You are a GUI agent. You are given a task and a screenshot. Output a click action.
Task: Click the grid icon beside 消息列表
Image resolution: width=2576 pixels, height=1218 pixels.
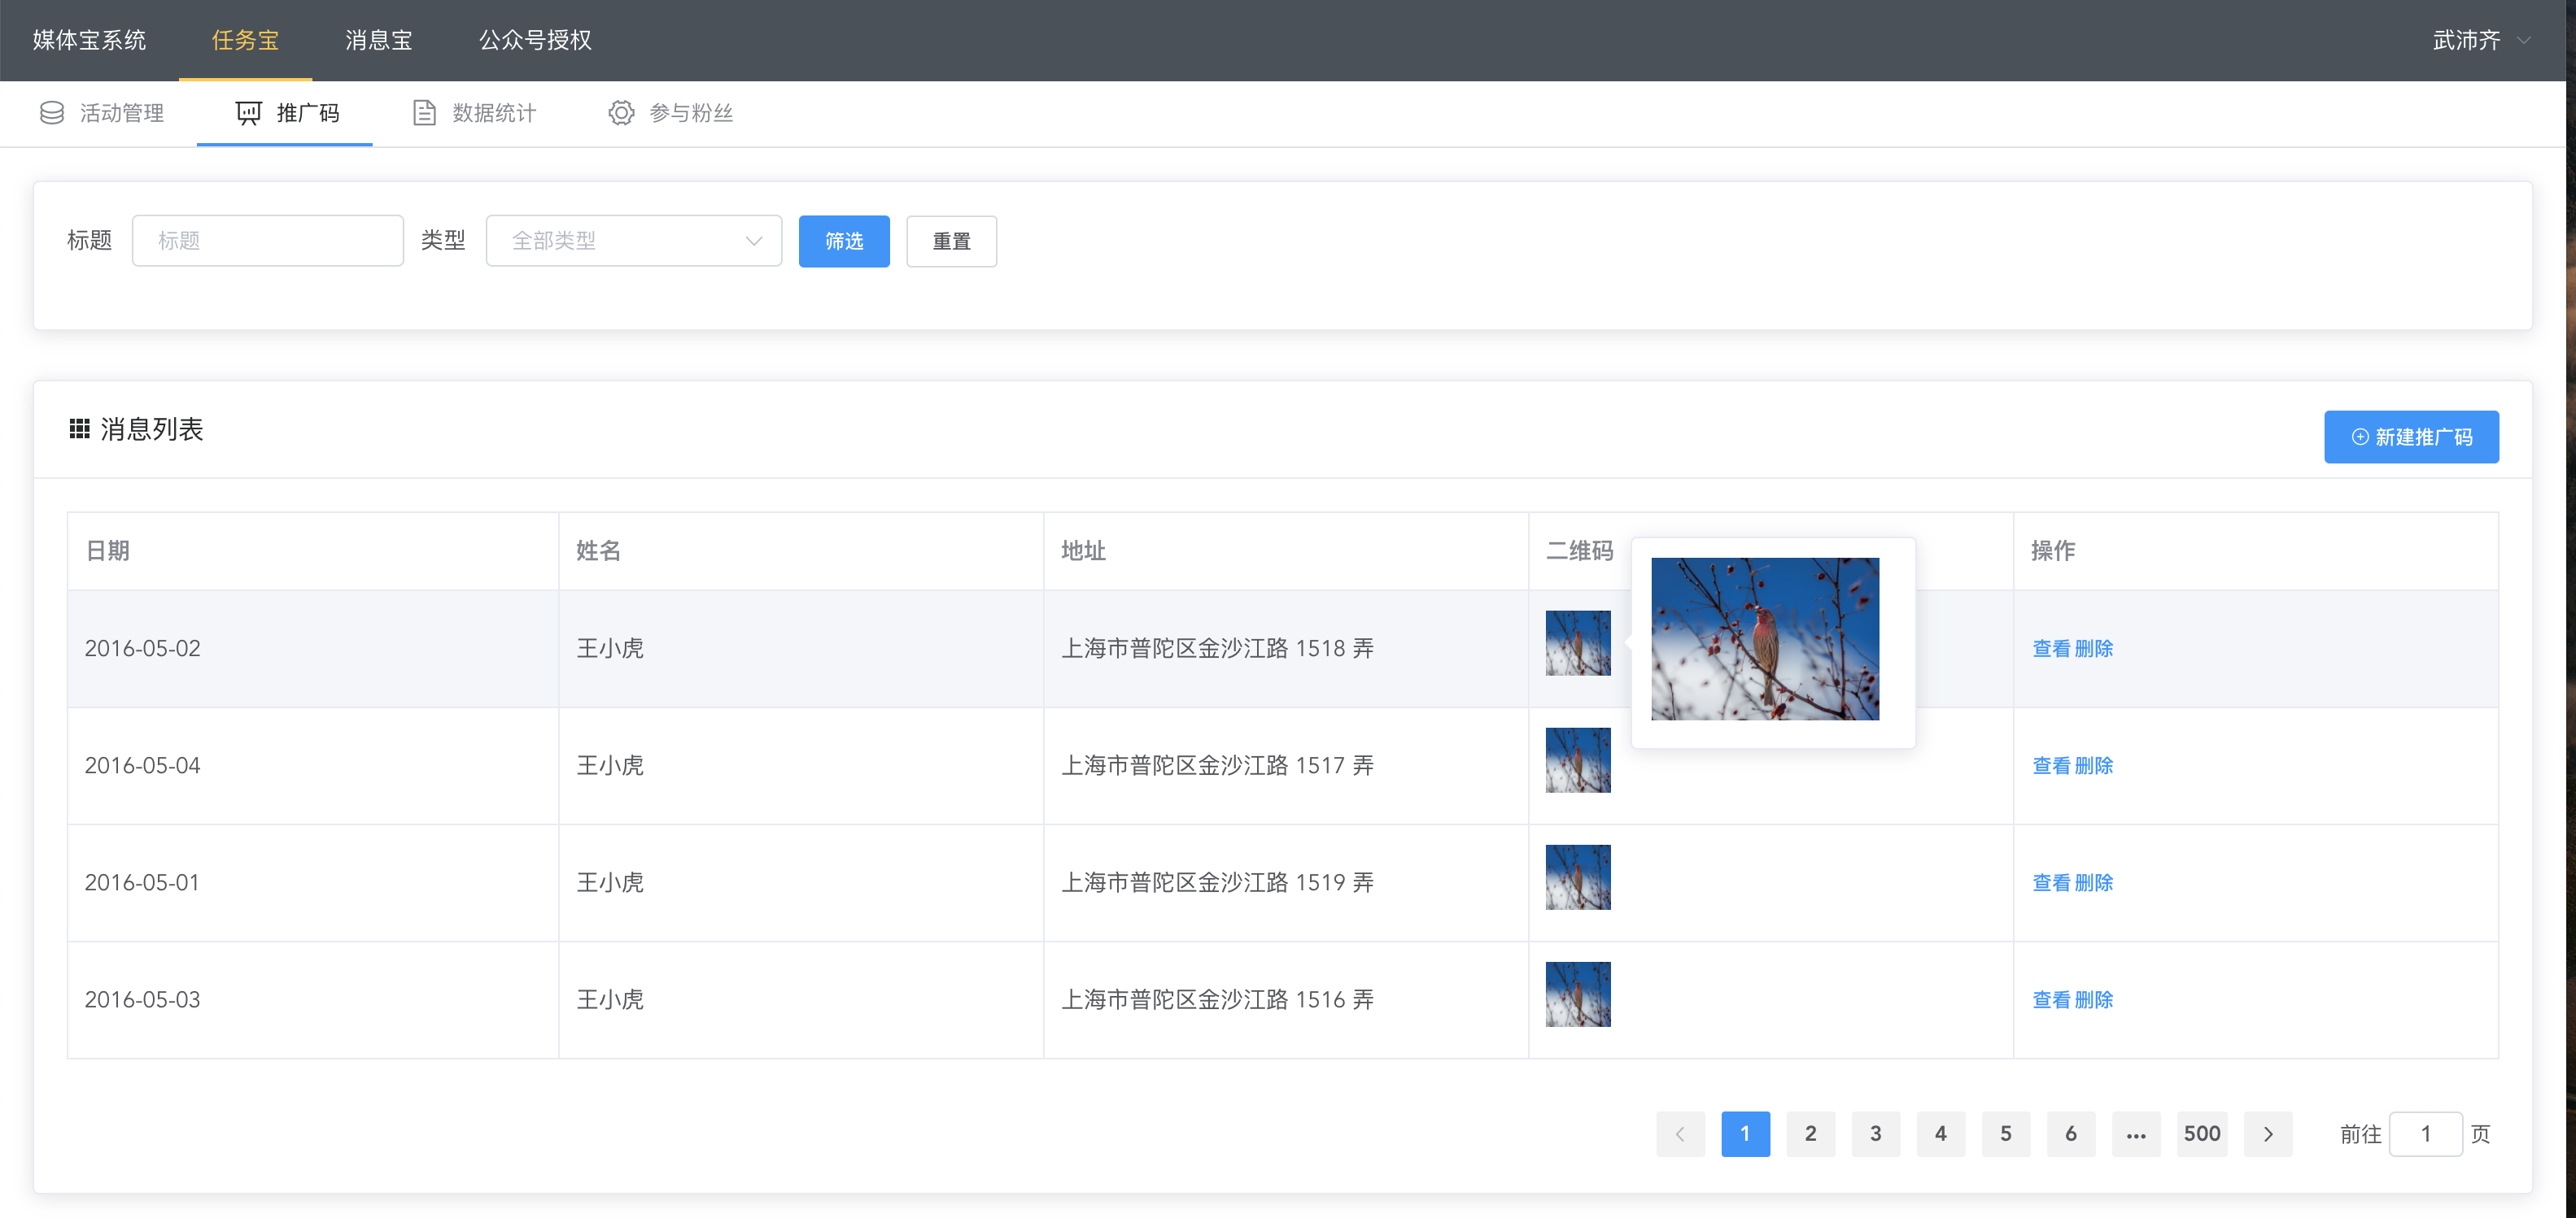click(79, 428)
